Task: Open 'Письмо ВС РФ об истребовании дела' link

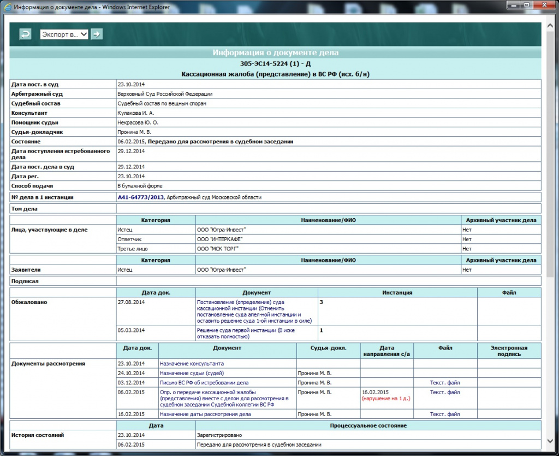Action: (204, 382)
